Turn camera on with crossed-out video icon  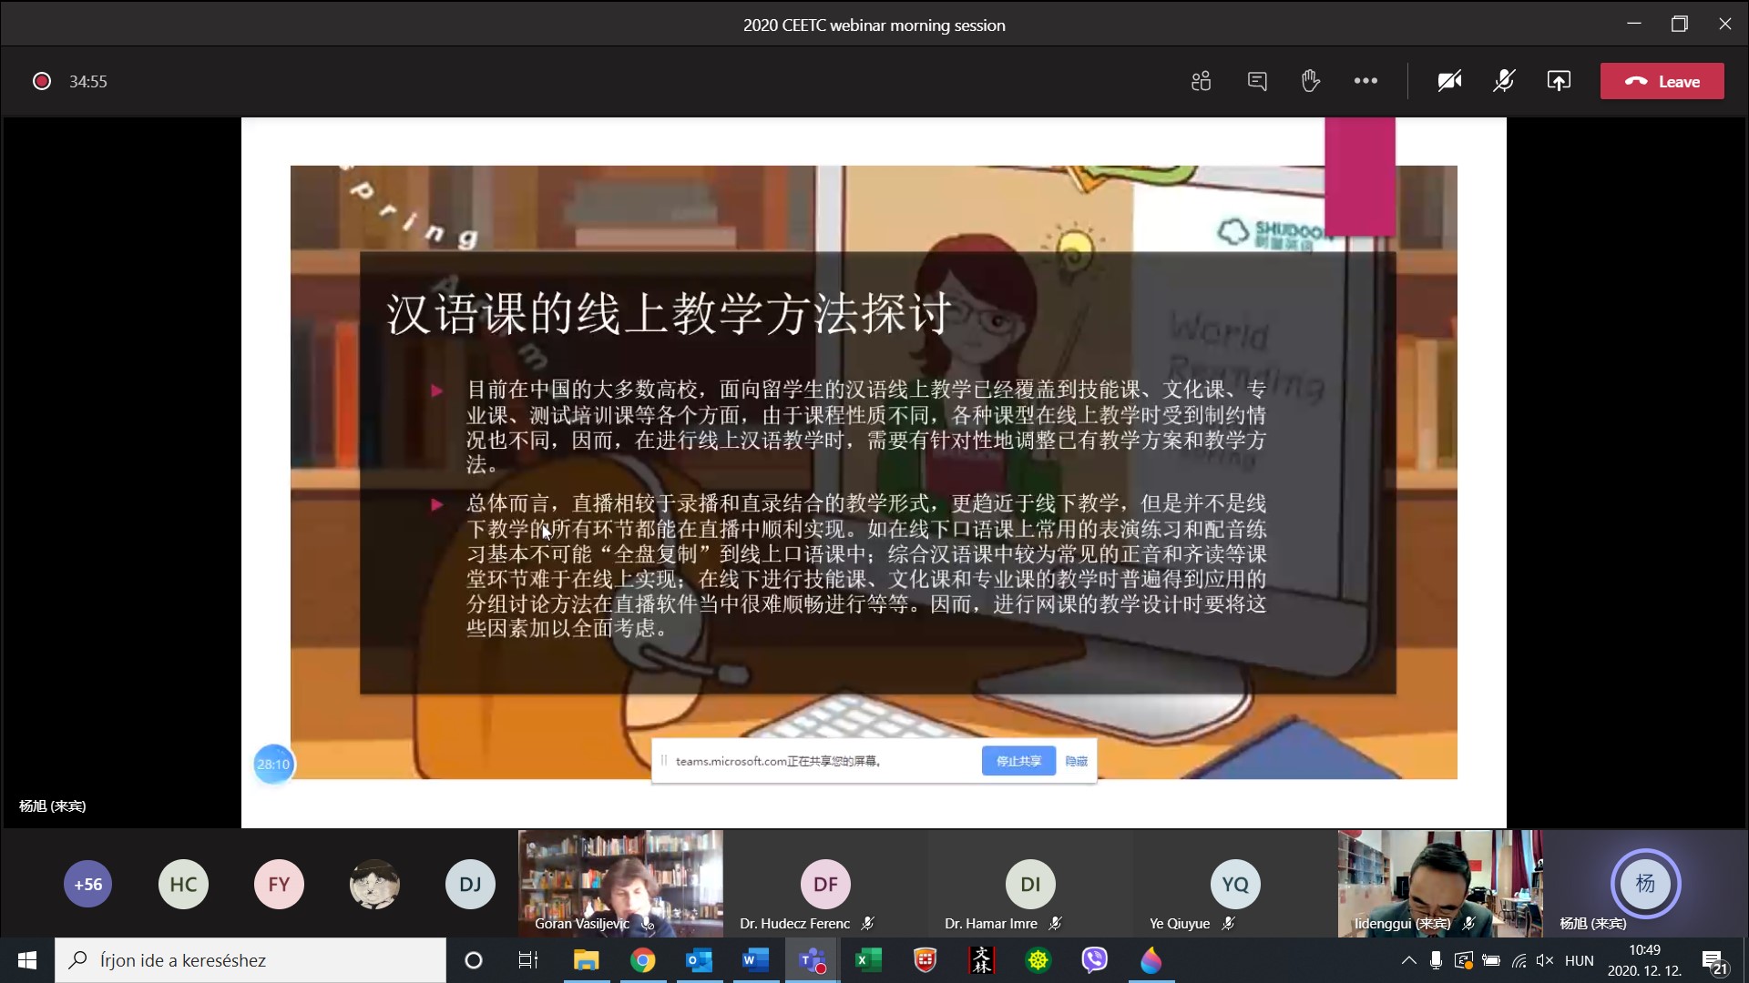[1449, 81]
